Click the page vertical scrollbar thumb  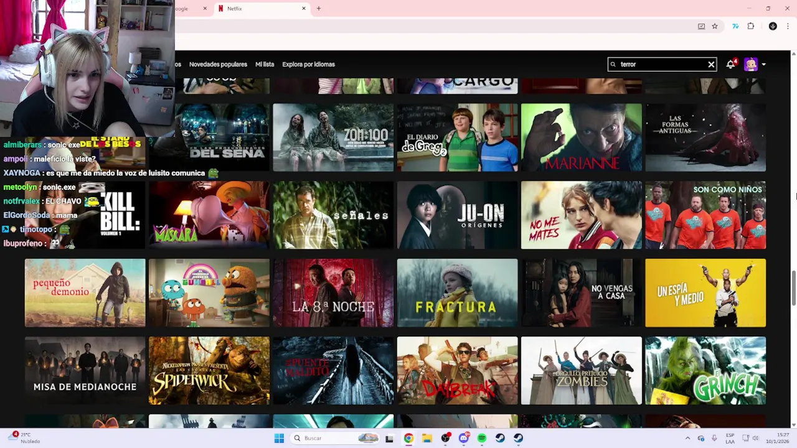[x=793, y=288]
